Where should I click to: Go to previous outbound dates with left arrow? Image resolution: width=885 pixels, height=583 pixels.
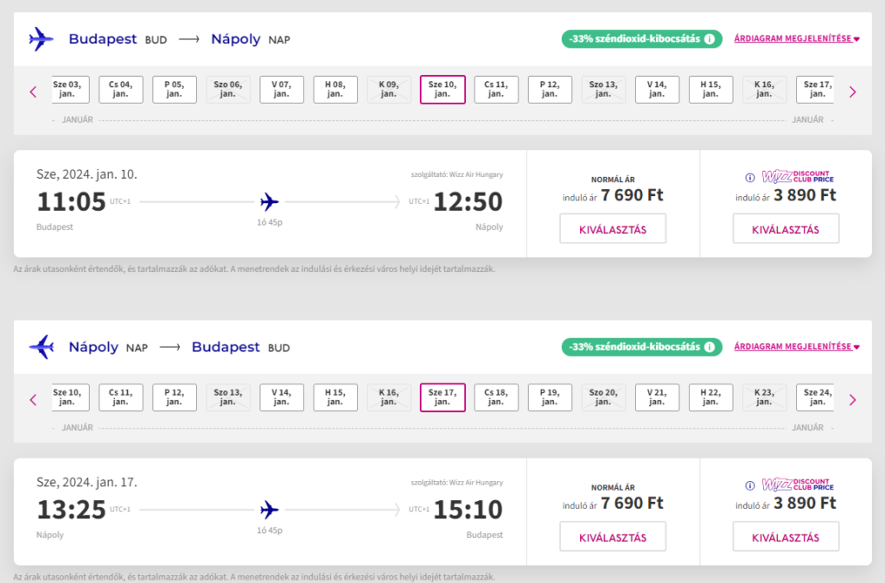point(34,92)
